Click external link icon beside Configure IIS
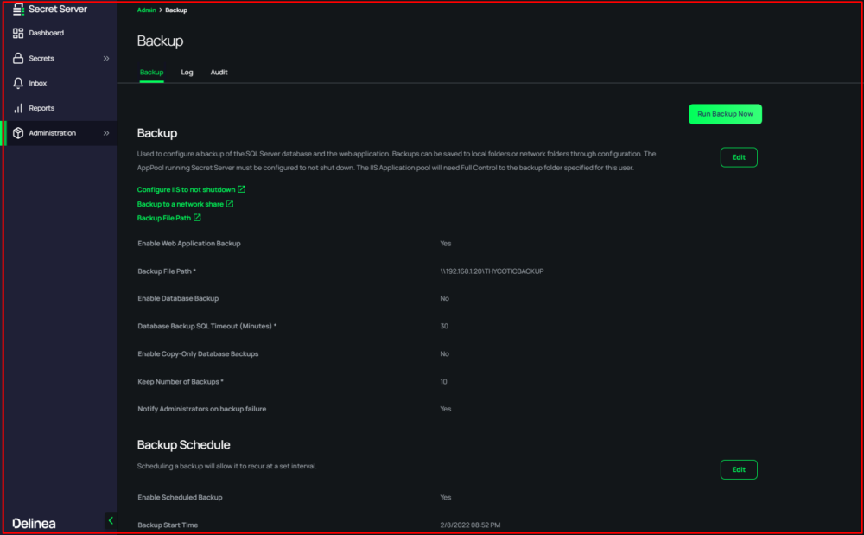 tap(241, 189)
